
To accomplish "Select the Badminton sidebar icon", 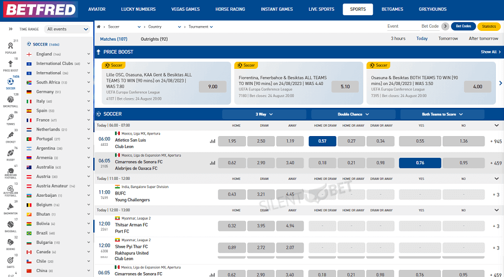I will pos(10,207).
